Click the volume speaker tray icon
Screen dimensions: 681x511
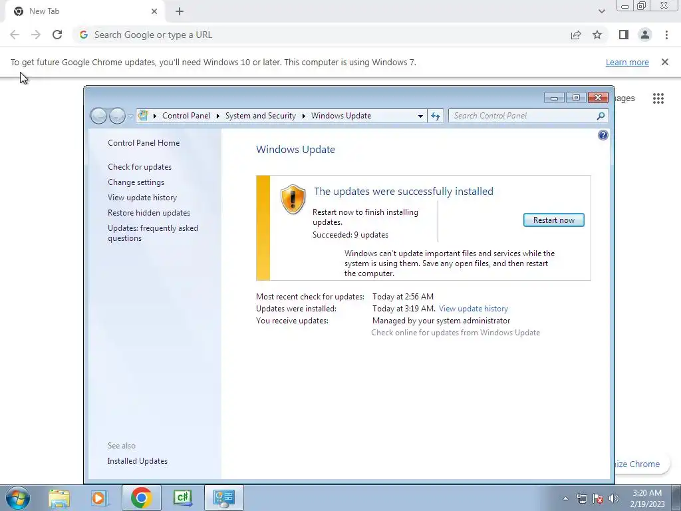pyautogui.click(x=614, y=499)
